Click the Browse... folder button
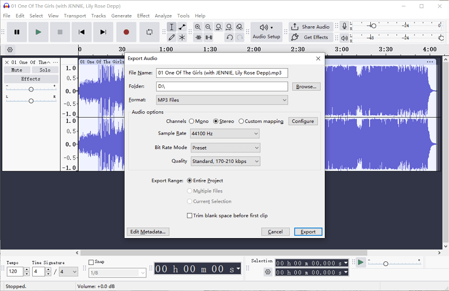Screen dimensions: 449x291 click(306, 87)
